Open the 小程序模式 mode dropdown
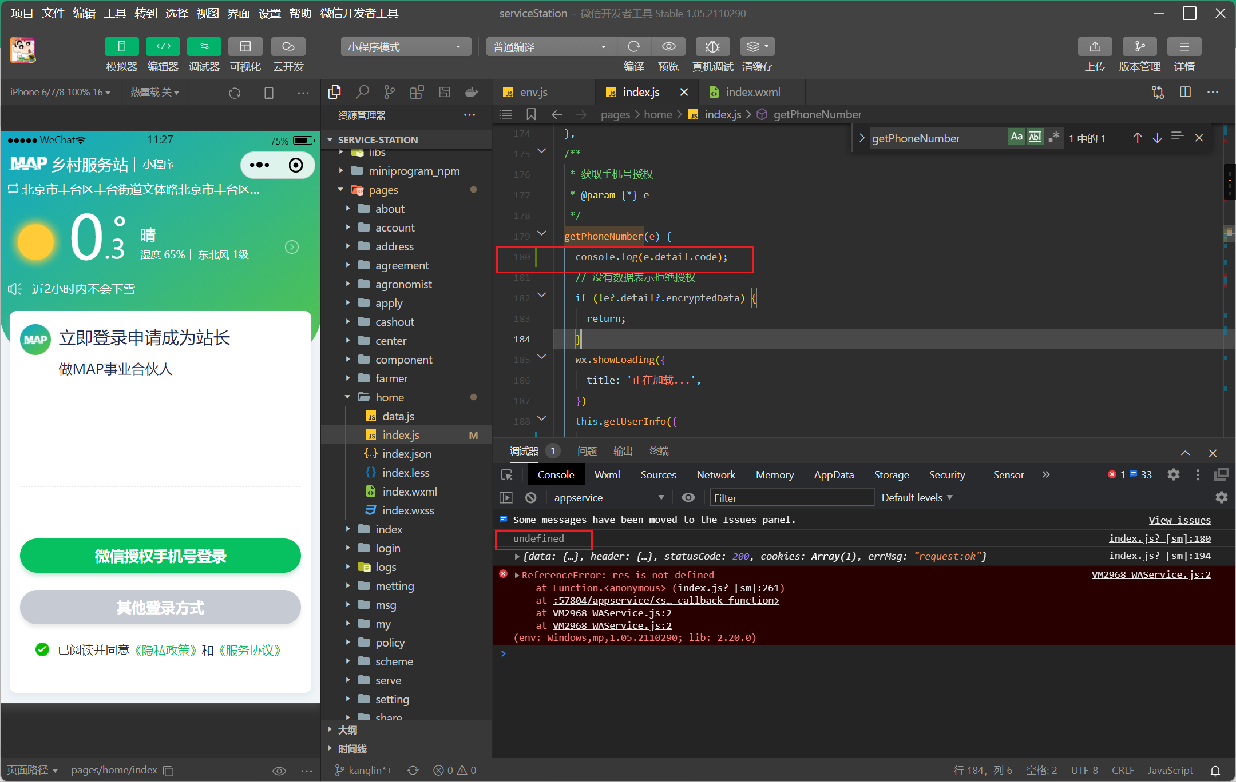 (x=405, y=47)
